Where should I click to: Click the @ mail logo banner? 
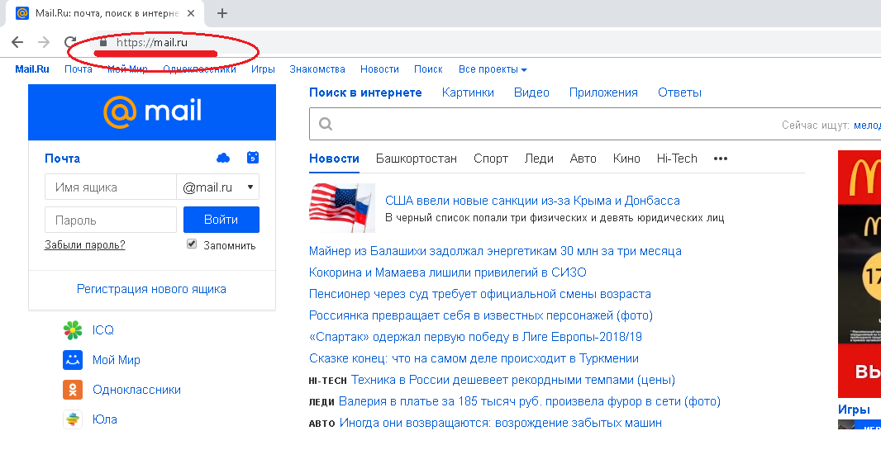[152, 112]
